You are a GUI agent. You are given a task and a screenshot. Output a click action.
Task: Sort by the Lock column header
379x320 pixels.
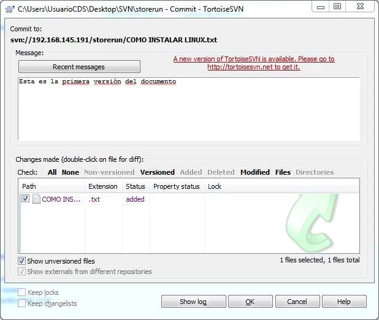point(215,186)
